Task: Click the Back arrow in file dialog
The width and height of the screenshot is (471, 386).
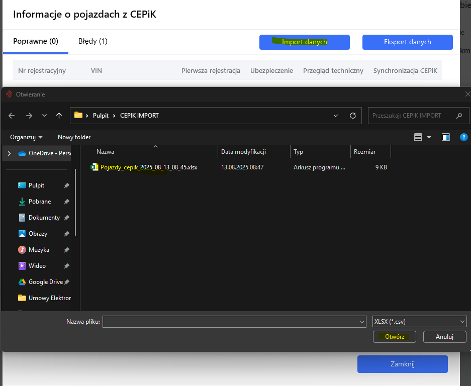Action: (x=12, y=116)
